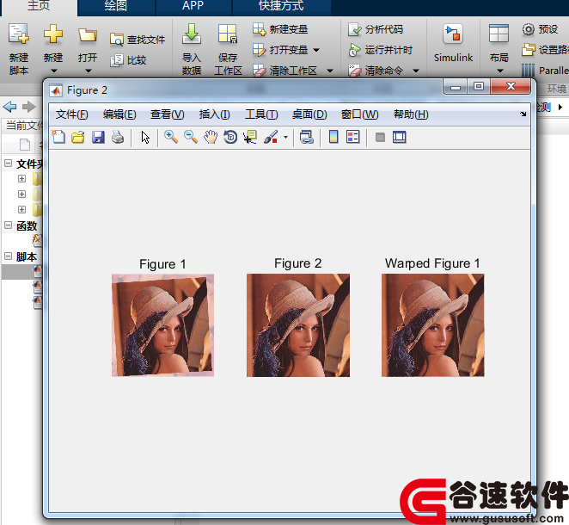Select the Brush data tool
Screen dimensions: 569x525
(271, 137)
